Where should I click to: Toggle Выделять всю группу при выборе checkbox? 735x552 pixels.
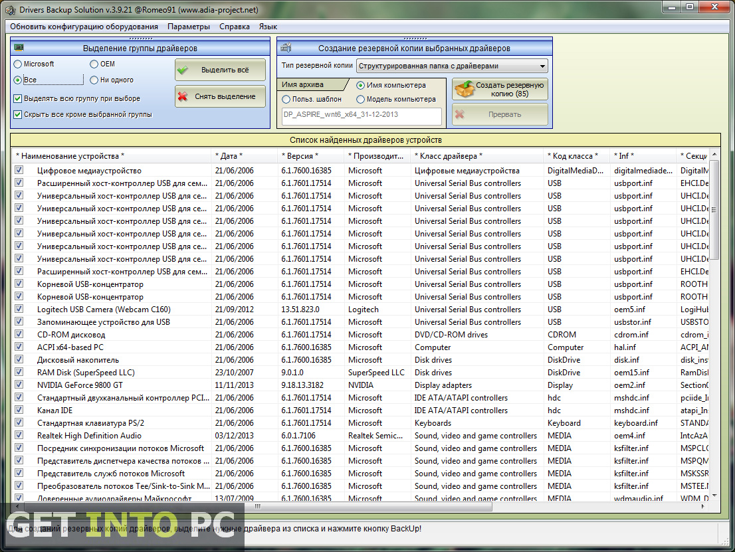pyautogui.click(x=18, y=98)
